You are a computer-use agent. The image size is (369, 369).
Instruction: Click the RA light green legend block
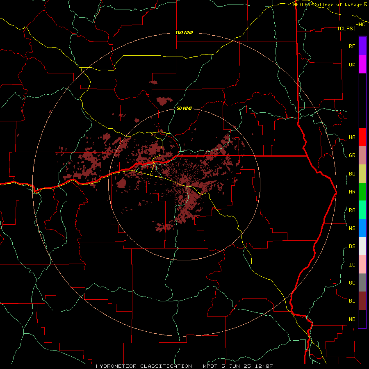(362, 210)
